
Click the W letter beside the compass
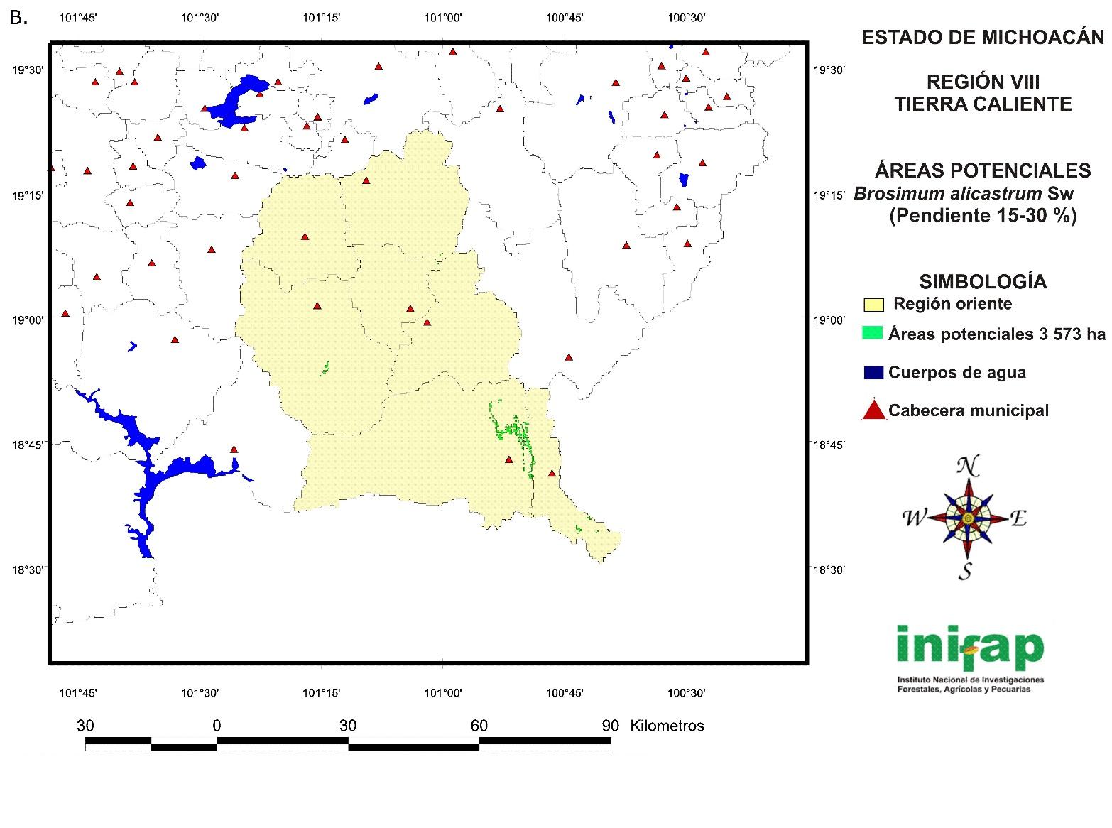[x=914, y=518]
